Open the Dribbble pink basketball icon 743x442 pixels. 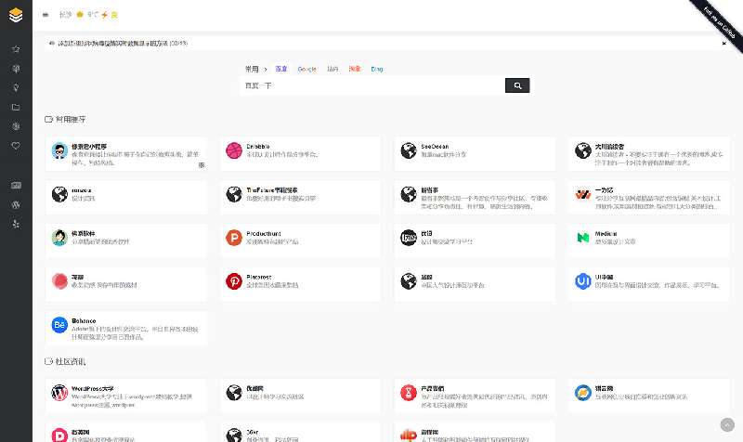(234, 150)
